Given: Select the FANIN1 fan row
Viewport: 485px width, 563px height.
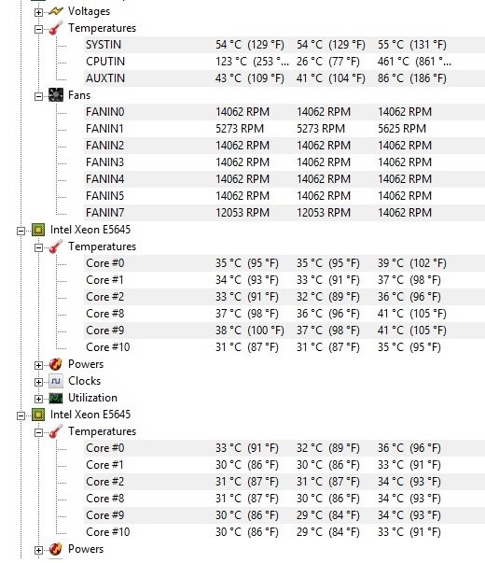Looking at the screenshot, I should click(284, 129).
